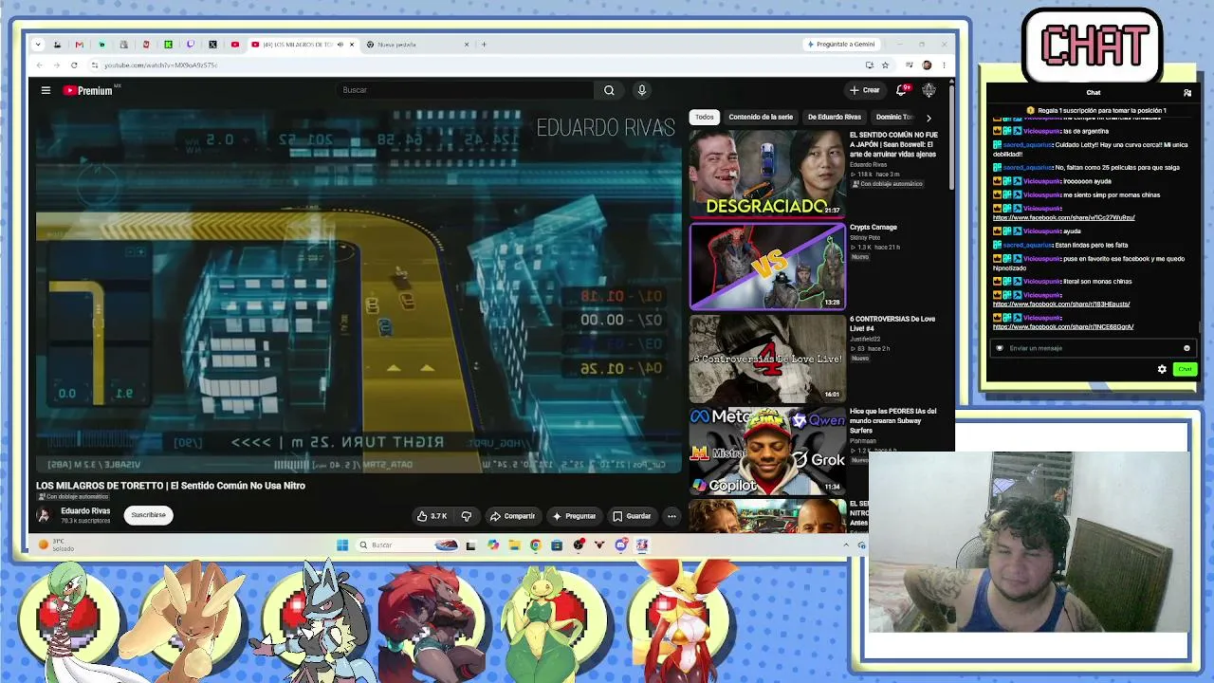The image size is (1214, 683).
Task: Select the Todos filter chip
Action: point(704,118)
